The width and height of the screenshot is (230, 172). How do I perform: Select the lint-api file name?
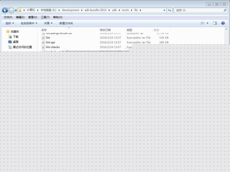click(50, 42)
